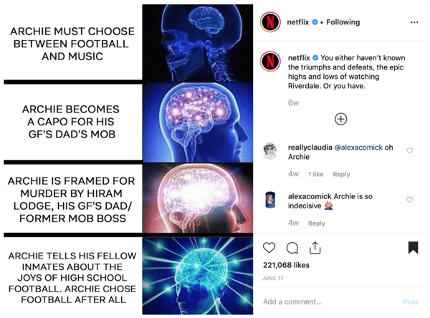Viewport: 430px width, 318px height.
Task: Click the Add a comment field
Action: (329, 302)
